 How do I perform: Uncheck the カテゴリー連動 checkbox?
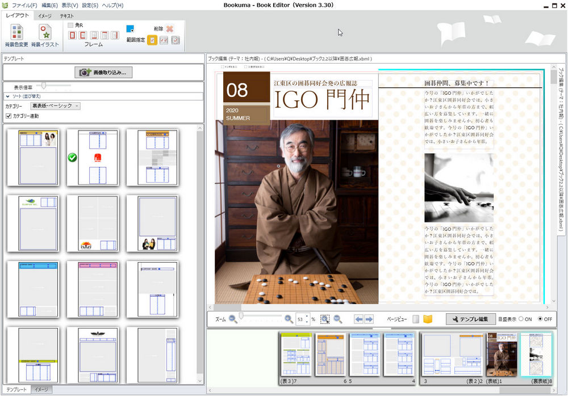click(9, 116)
